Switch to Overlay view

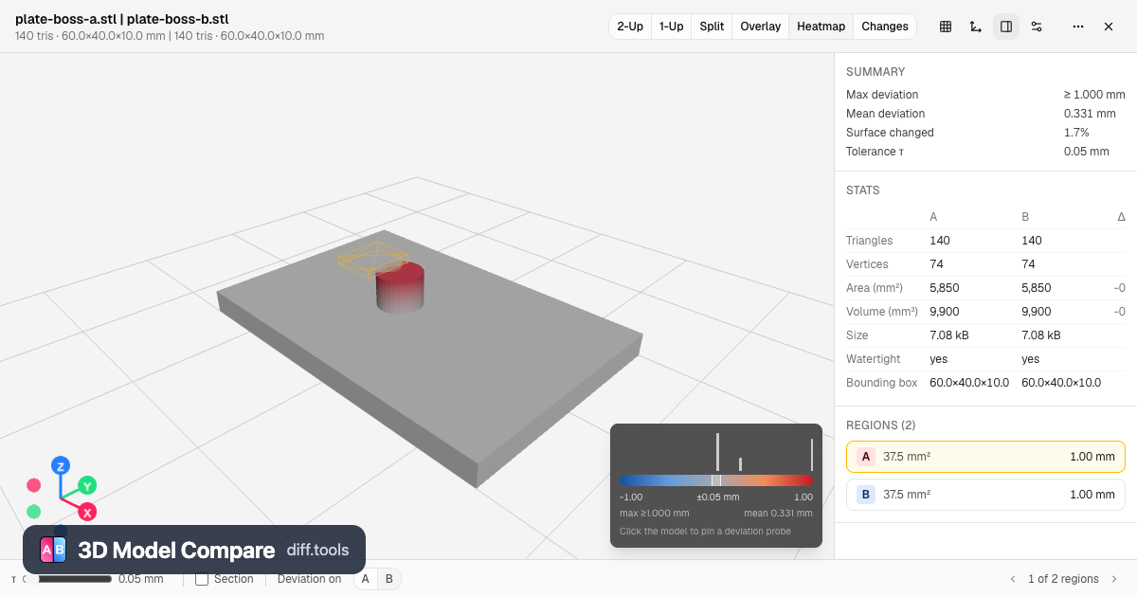pyautogui.click(x=760, y=27)
